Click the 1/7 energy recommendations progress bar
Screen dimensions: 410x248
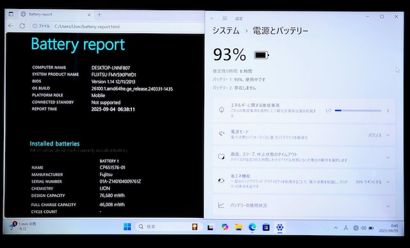tap(357, 111)
